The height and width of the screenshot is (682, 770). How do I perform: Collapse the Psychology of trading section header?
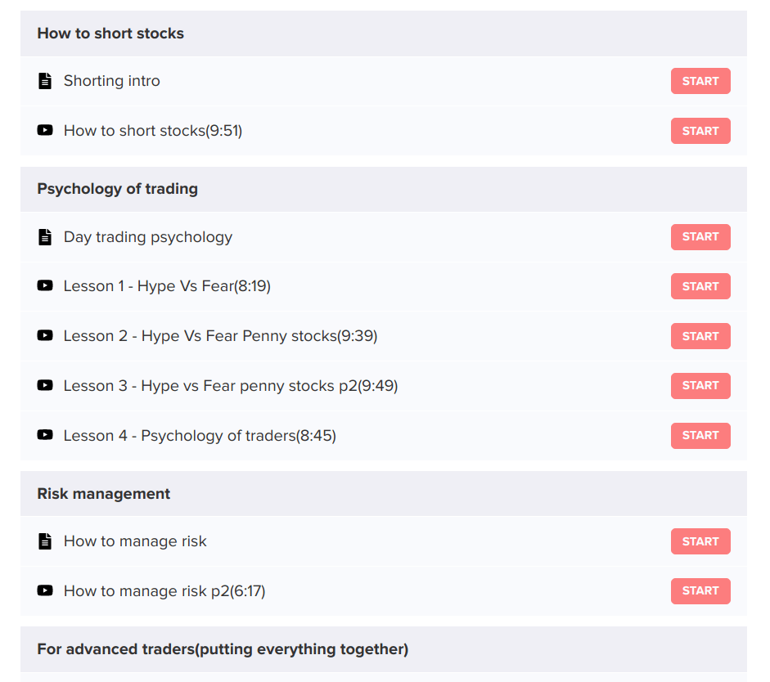click(117, 189)
